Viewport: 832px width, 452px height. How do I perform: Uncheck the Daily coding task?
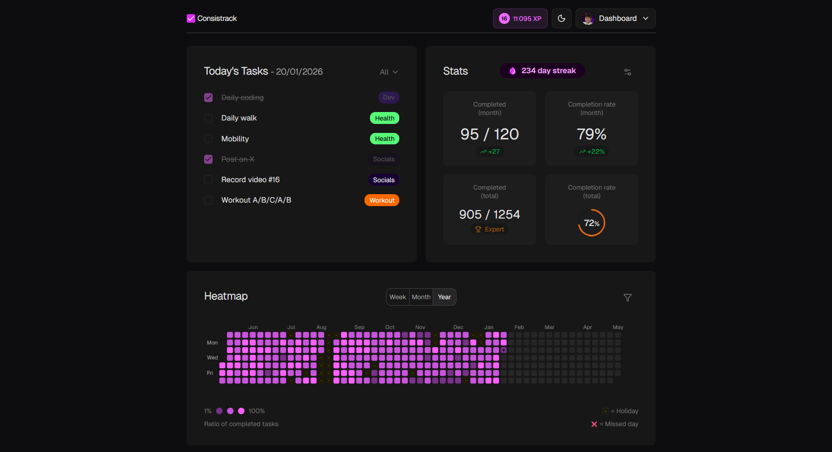click(209, 98)
